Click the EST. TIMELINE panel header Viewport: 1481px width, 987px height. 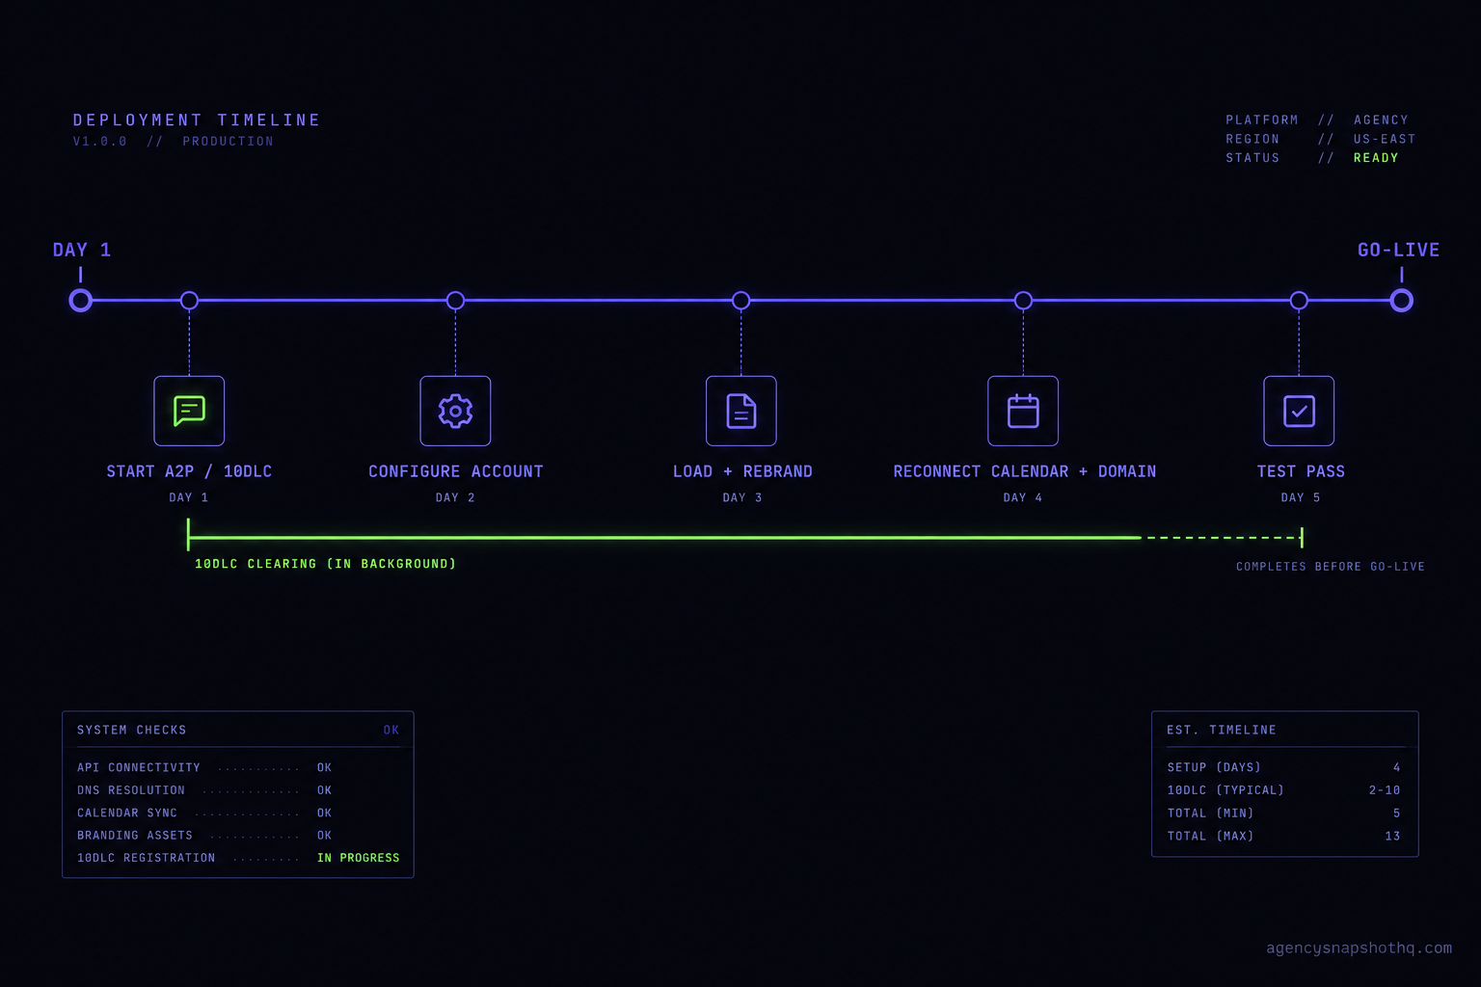[1222, 730]
